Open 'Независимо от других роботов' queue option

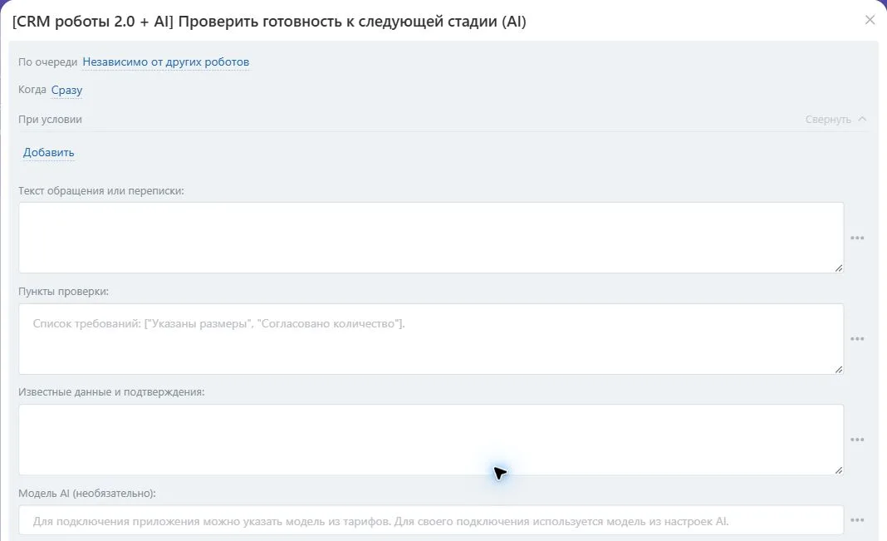click(x=166, y=61)
